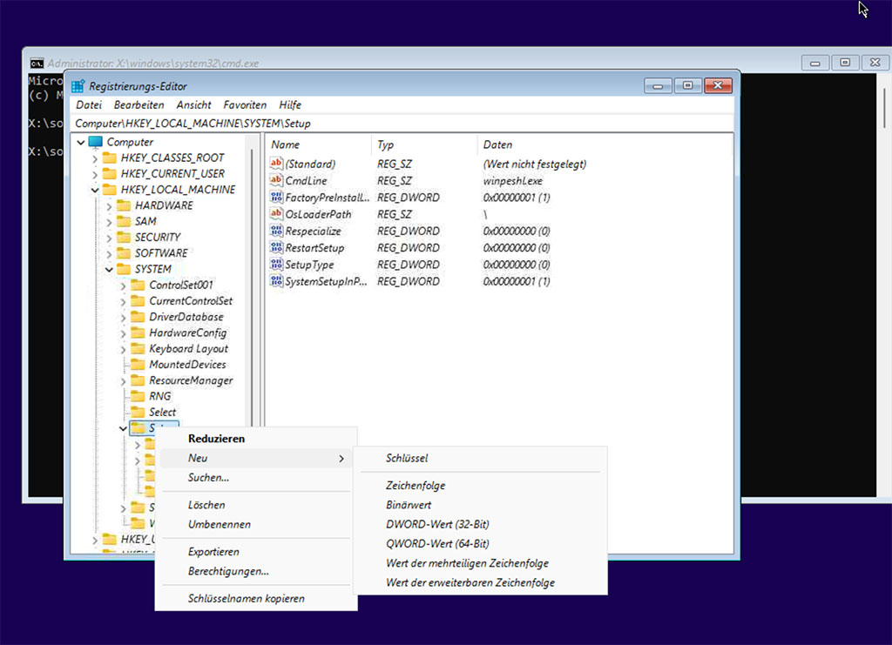Collapse the HKEY_LOCAL_MACHINE node
Image resolution: width=892 pixels, height=645 pixels.
pos(95,191)
